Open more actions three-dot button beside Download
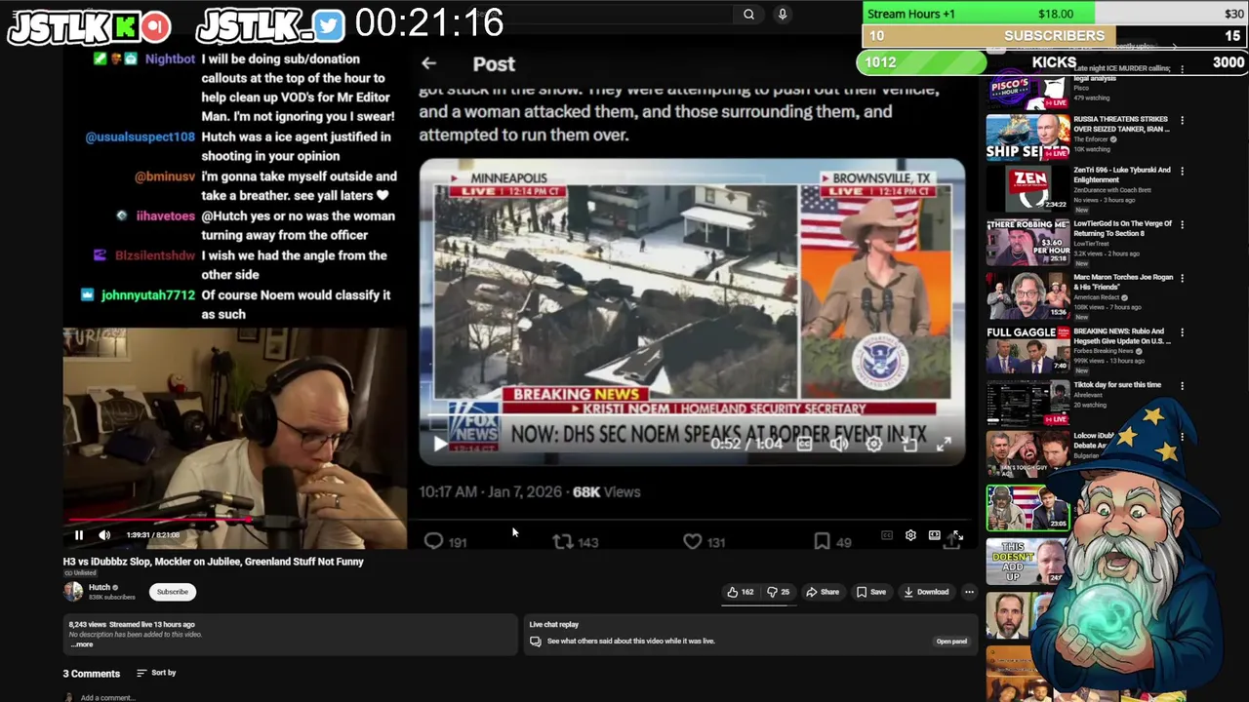This screenshot has height=702, width=1249. tap(969, 592)
